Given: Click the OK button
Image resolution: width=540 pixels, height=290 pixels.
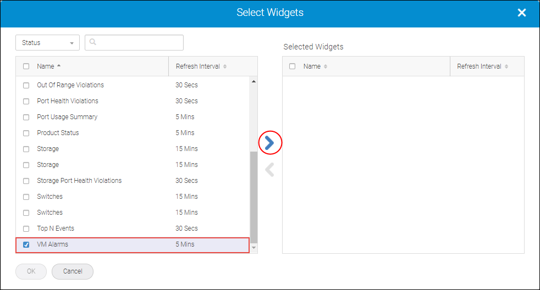Looking at the screenshot, I should pos(31,271).
